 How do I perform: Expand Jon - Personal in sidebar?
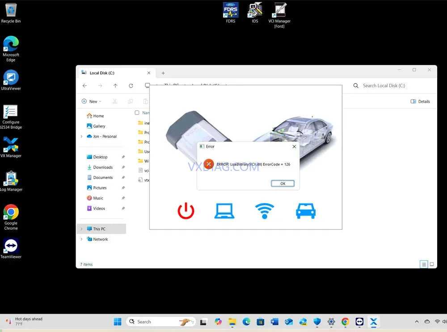click(x=81, y=136)
